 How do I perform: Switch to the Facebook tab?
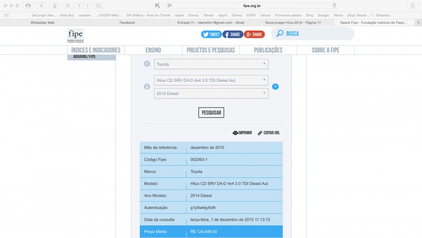pyautogui.click(x=127, y=23)
